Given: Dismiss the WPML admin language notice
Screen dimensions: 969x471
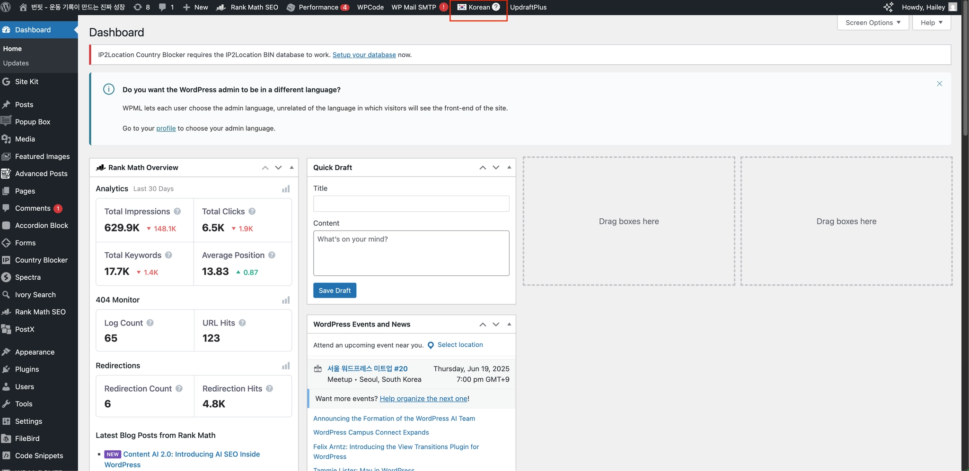Looking at the screenshot, I should pyautogui.click(x=940, y=84).
